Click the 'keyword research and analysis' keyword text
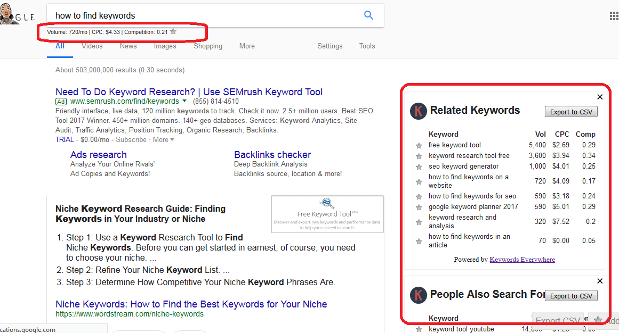This screenshot has width=619, height=333. click(x=462, y=221)
